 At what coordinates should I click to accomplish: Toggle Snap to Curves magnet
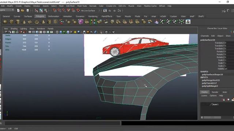[59, 11]
